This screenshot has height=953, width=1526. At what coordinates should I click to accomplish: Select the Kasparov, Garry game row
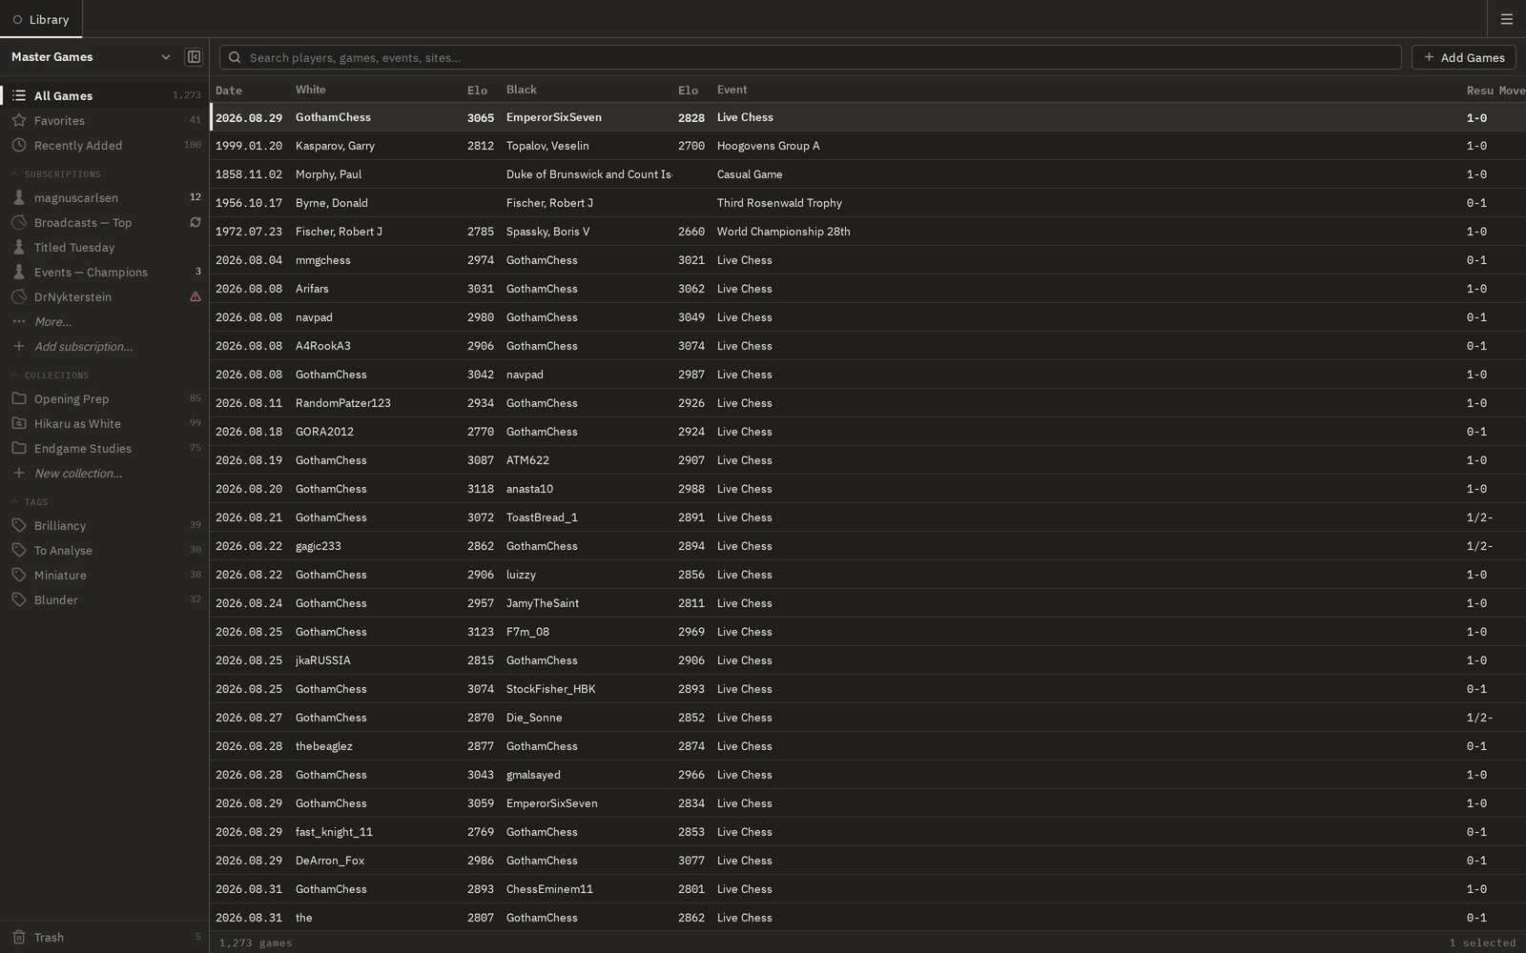[868, 146]
